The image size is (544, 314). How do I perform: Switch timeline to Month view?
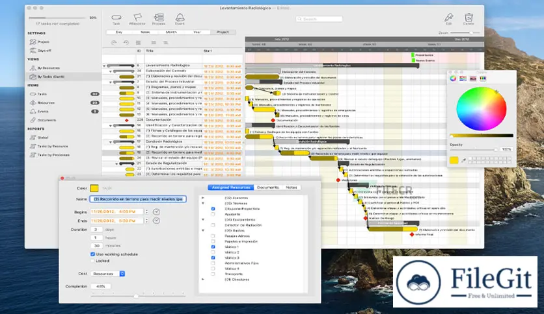[171, 32]
